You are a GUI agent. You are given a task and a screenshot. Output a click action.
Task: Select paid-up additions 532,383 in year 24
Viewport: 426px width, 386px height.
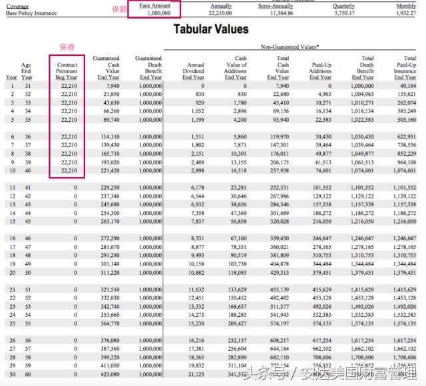coord(322,315)
